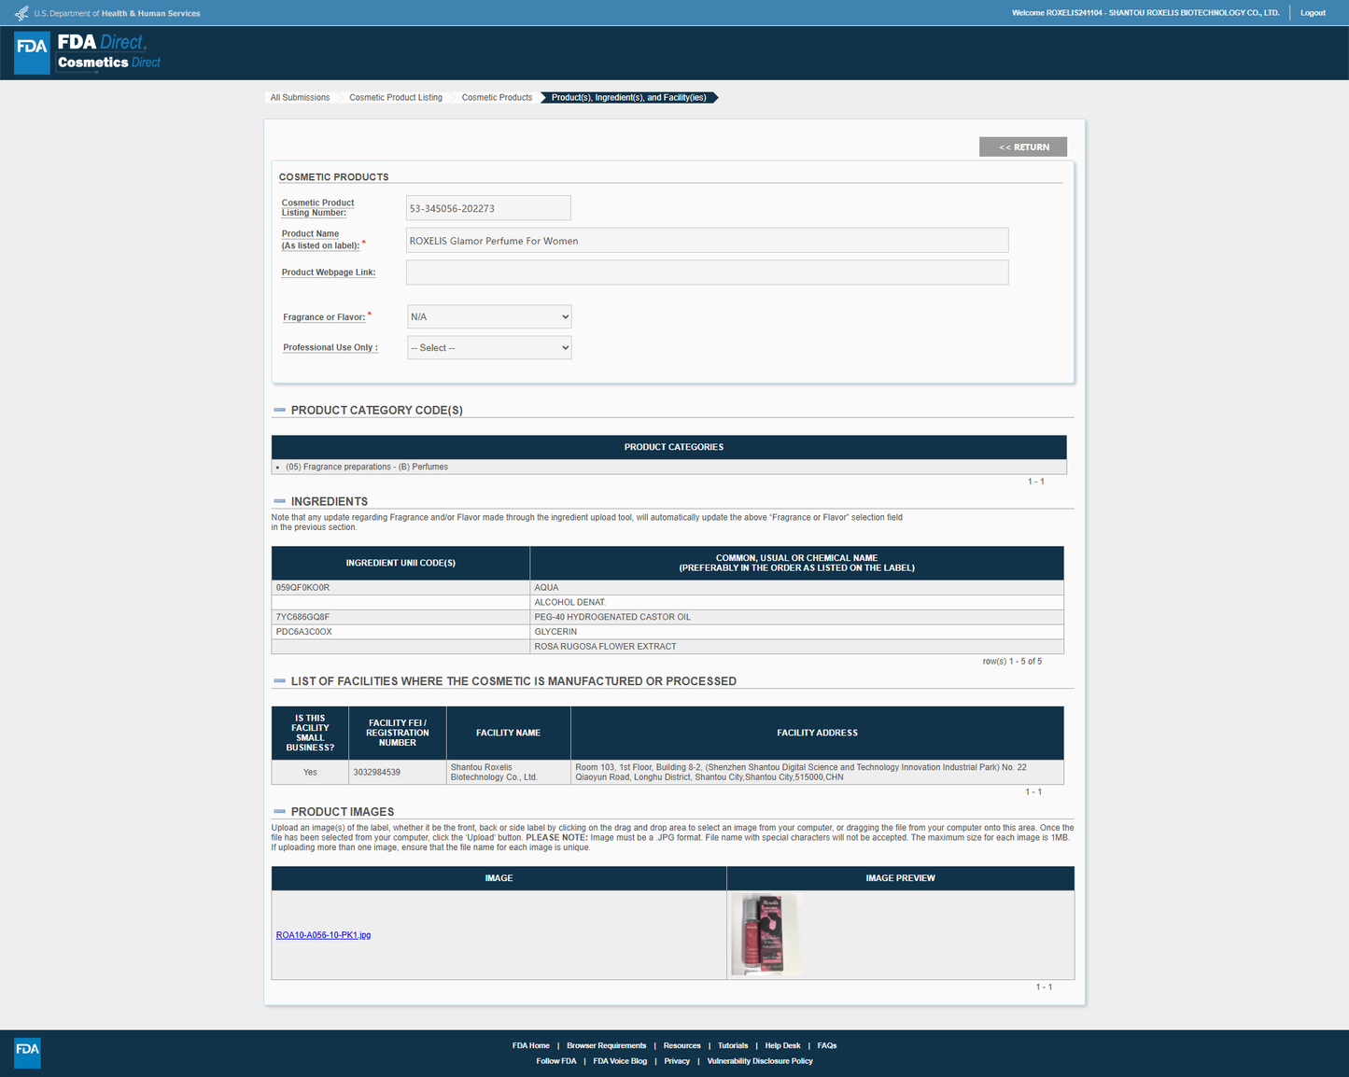The height and width of the screenshot is (1077, 1349).
Task: Click the Product Name input field
Action: tap(707, 241)
